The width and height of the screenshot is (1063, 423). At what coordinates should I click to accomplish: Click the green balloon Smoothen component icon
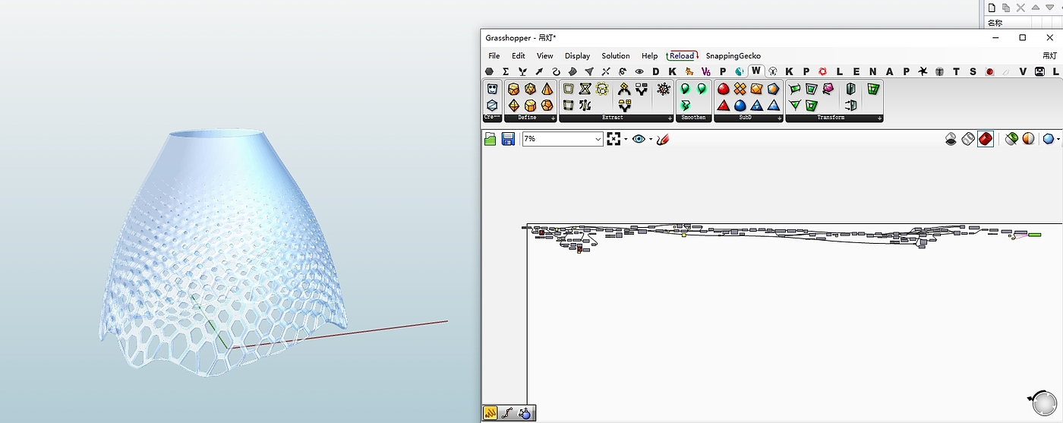point(686,89)
